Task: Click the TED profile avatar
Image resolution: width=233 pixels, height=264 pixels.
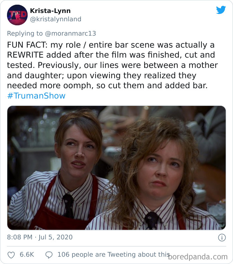Action: coord(17,15)
